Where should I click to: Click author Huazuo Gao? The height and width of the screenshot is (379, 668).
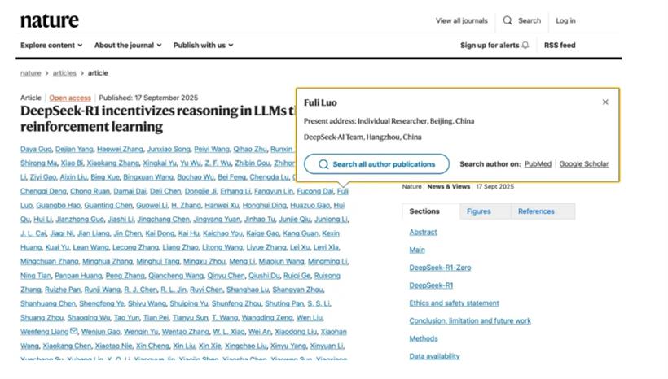(310, 206)
